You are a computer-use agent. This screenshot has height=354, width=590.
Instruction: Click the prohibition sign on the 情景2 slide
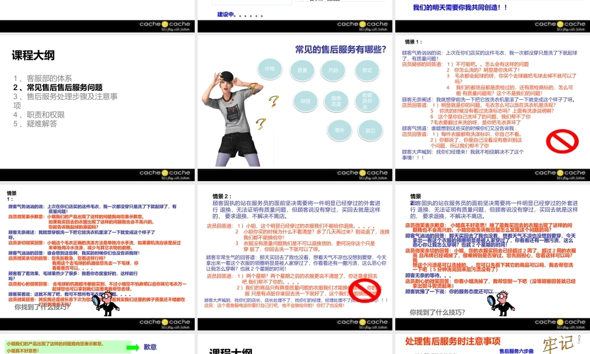pyautogui.click(x=365, y=290)
